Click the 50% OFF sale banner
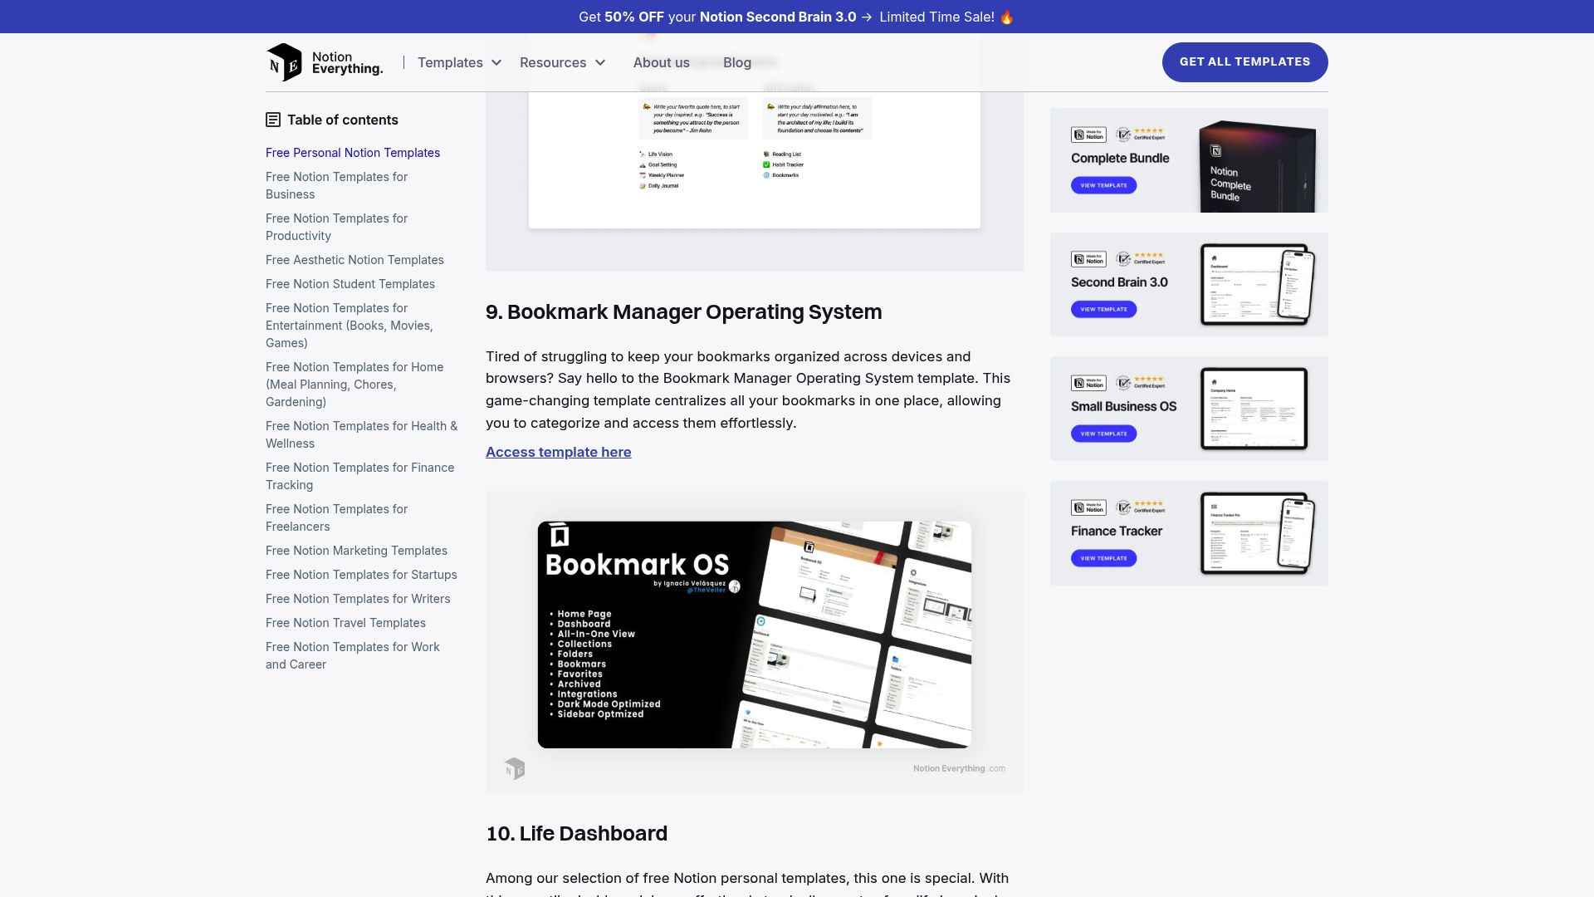Viewport: 1594px width, 897px height. point(796,17)
